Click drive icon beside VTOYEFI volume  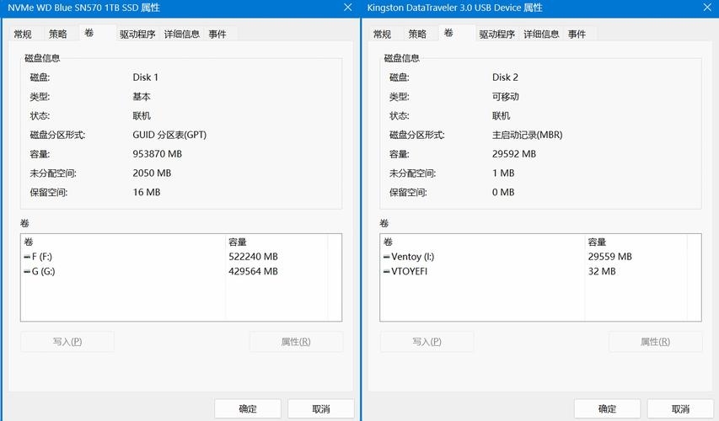coord(387,272)
